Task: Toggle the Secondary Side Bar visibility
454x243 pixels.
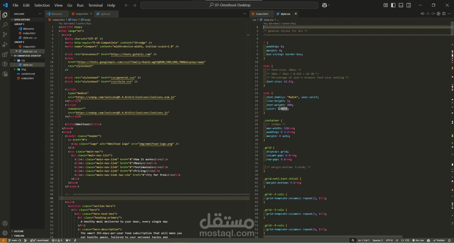Action: pos(409,5)
